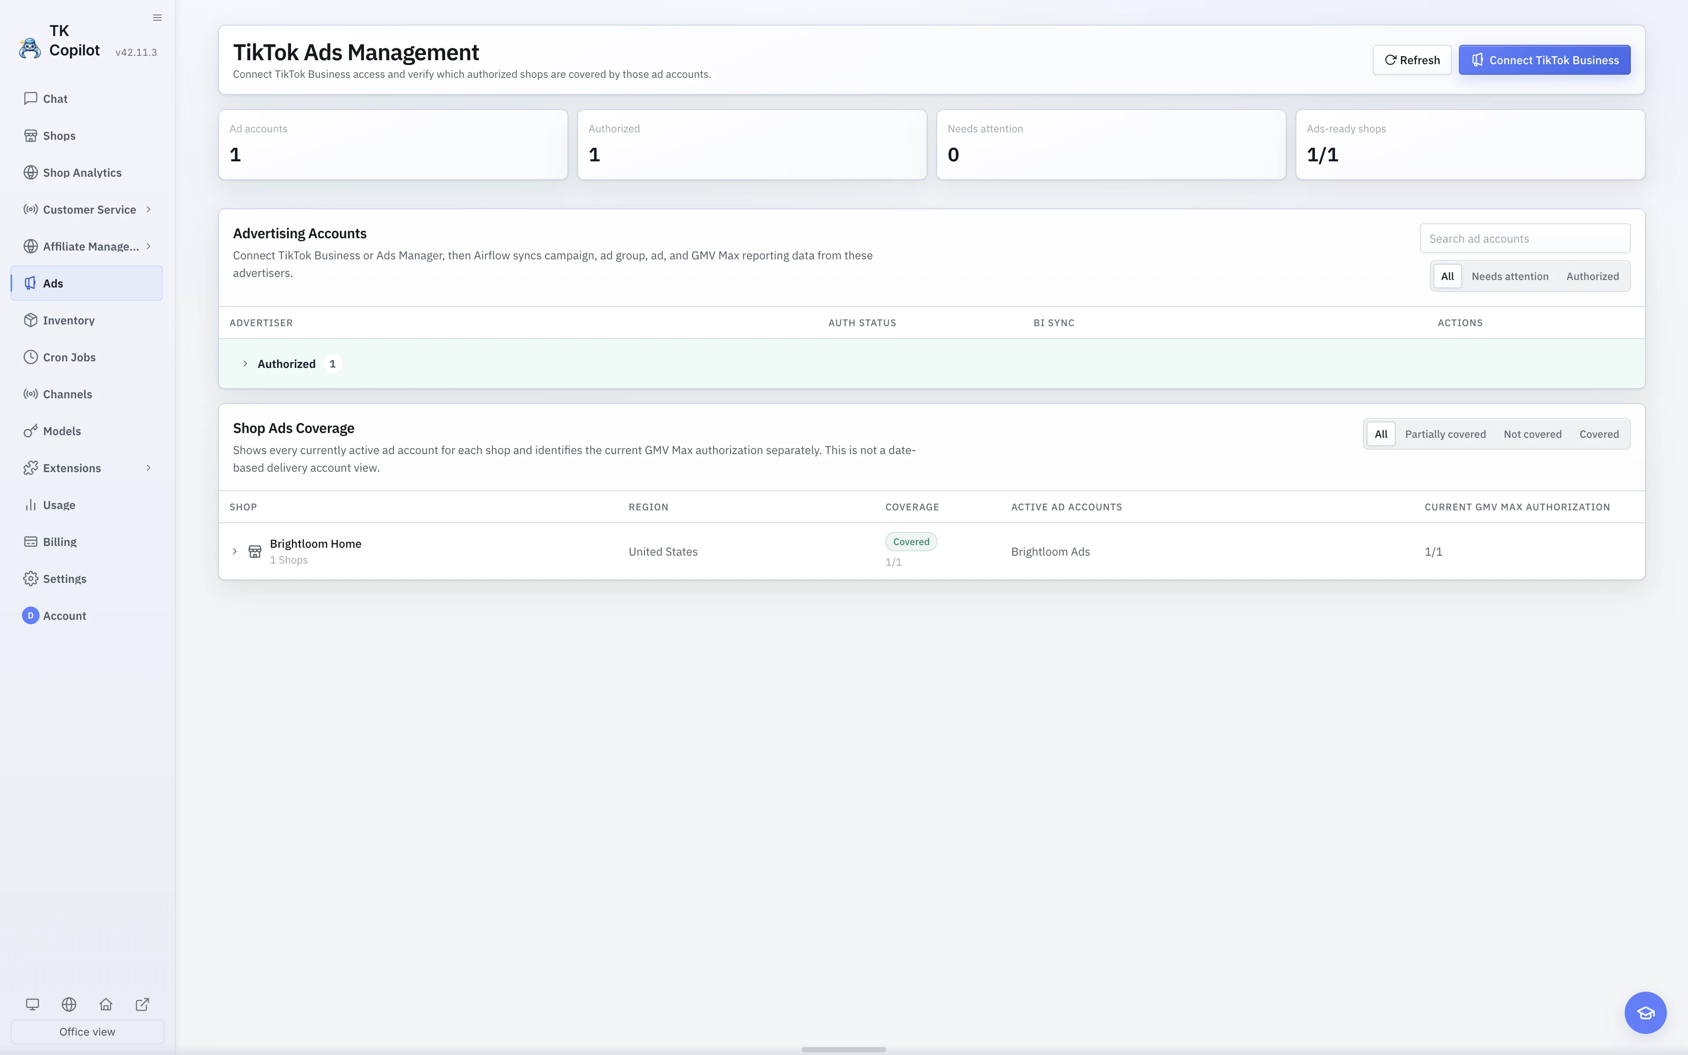1688x1055 pixels.
Task: Open Chat from the sidebar
Action: click(x=87, y=98)
